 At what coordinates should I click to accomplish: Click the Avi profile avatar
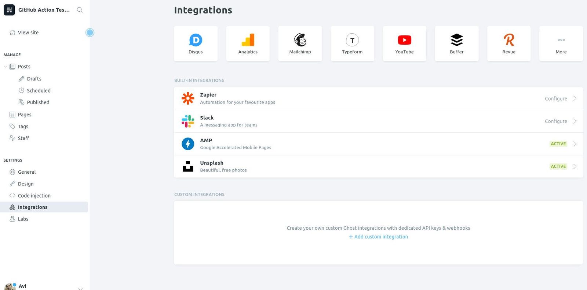(10, 286)
